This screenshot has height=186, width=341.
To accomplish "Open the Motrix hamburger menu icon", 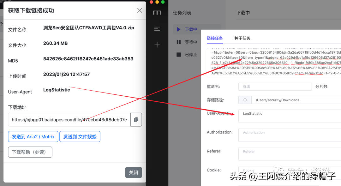I will 157,29.
